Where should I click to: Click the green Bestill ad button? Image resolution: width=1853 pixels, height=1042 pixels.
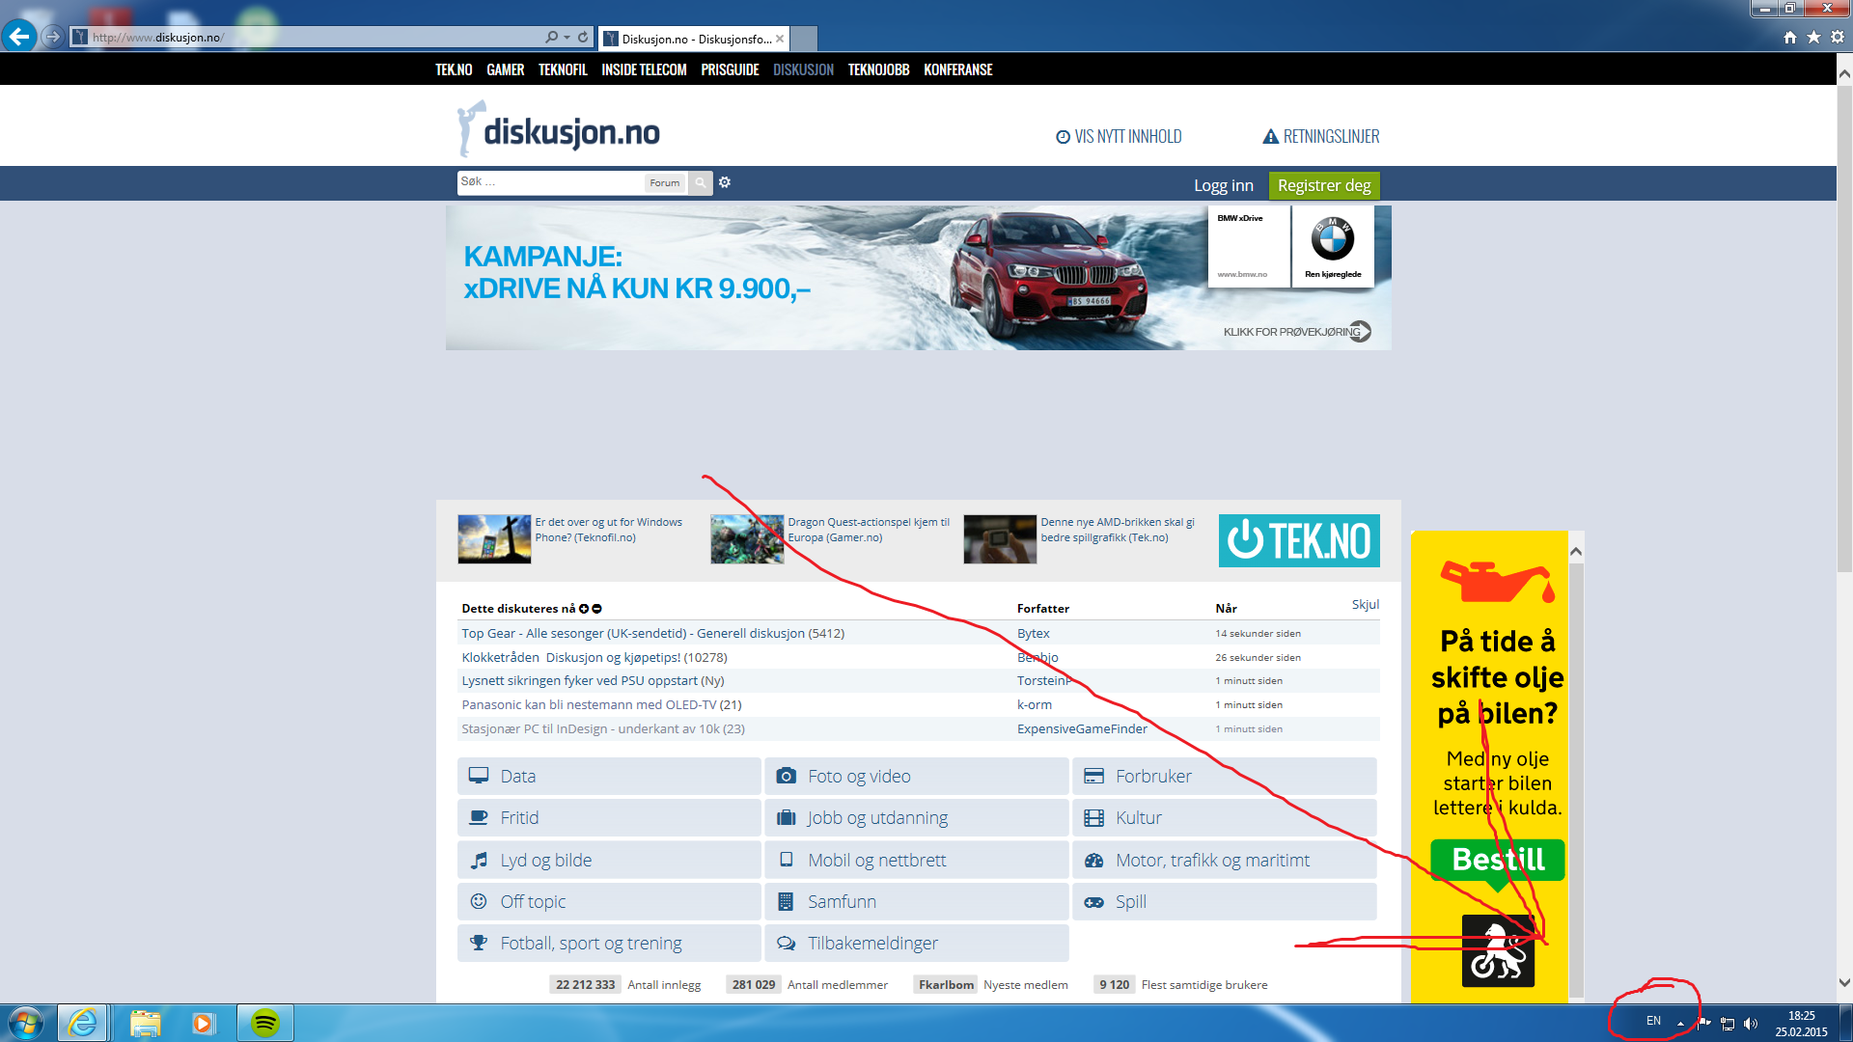tap(1498, 860)
